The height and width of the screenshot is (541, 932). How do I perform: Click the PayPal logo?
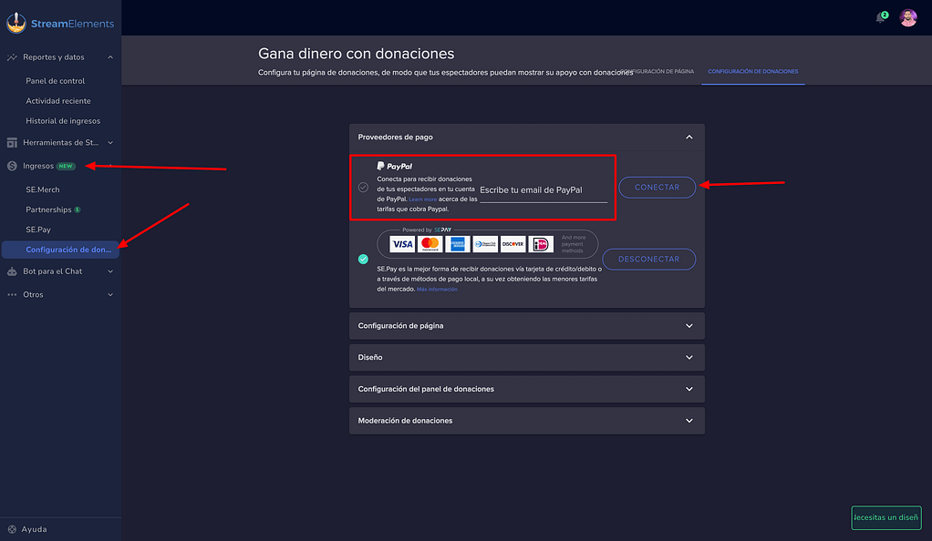(x=395, y=167)
